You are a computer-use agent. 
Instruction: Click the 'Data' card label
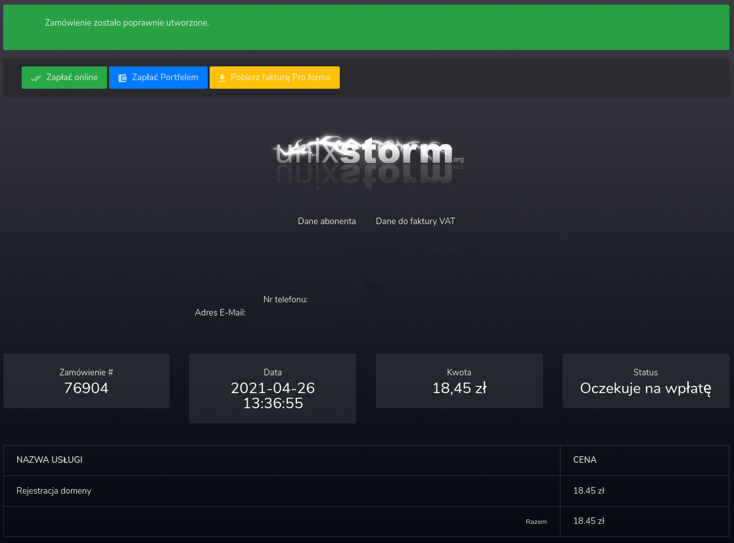click(273, 372)
